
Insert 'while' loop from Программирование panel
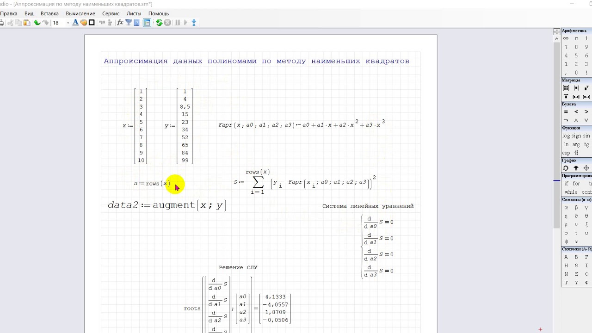pyautogui.click(x=571, y=192)
